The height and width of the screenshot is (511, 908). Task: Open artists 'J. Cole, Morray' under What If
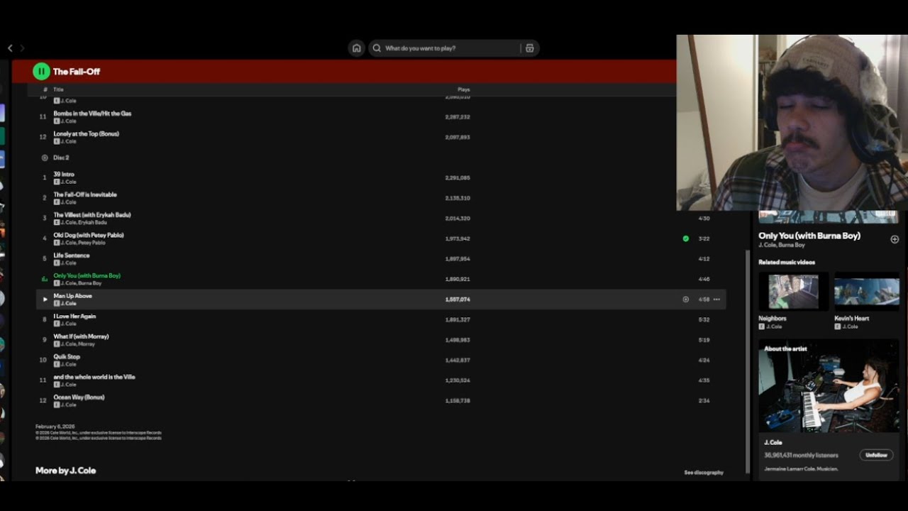[x=78, y=344]
